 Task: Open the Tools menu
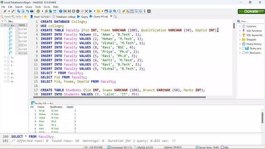click(38, 7)
